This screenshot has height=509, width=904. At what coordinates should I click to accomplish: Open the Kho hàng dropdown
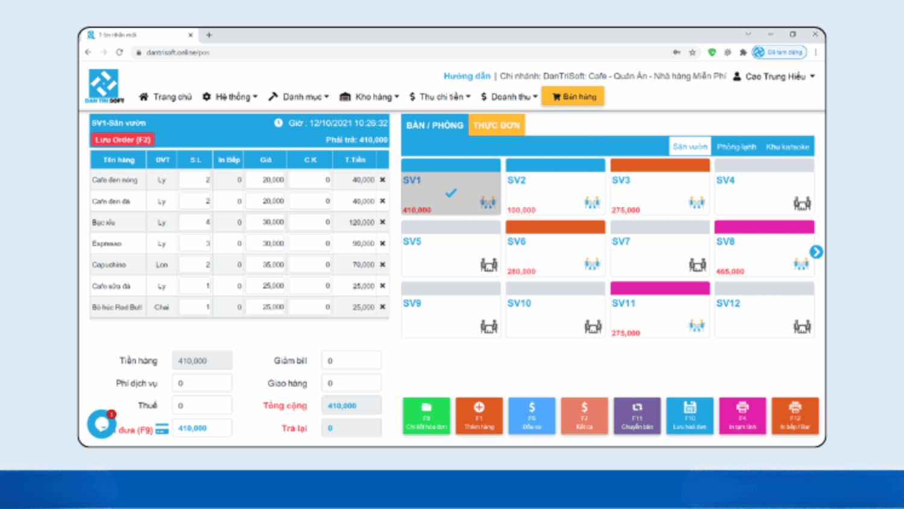(x=369, y=96)
